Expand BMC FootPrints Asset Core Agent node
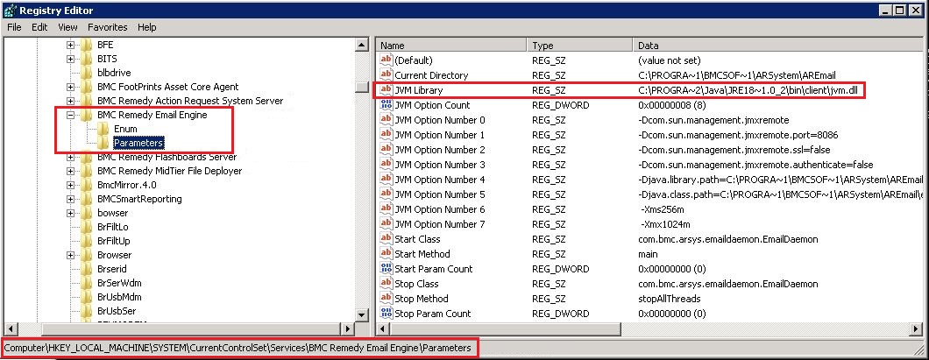The width and height of the screenshot is (929, 360). (x=70, y=87)
